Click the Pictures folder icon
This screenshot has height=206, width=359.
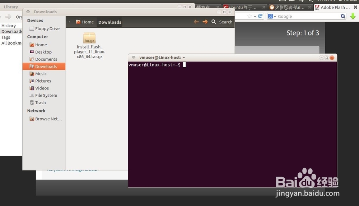pyautogui.click(x=32, y=81)
